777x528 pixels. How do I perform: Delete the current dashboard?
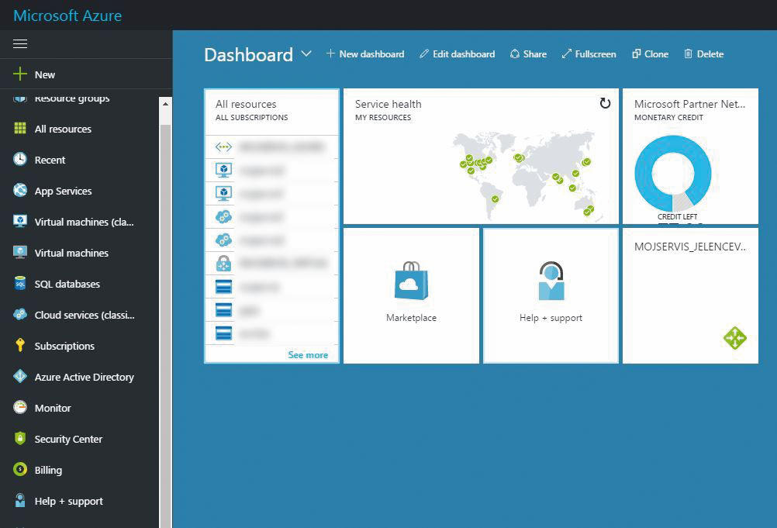703,54
